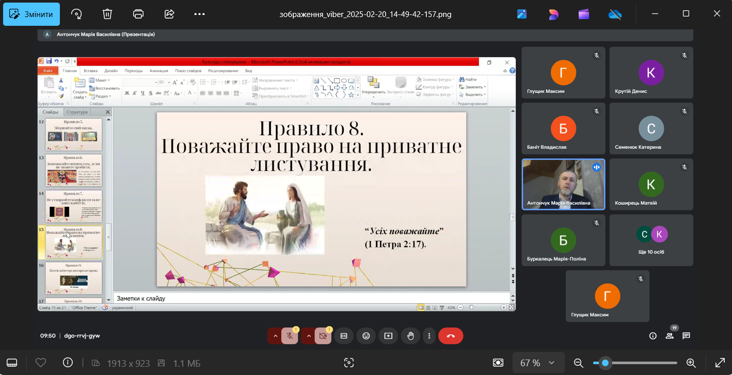Open the 67 % zoom level dropdown

537,363
